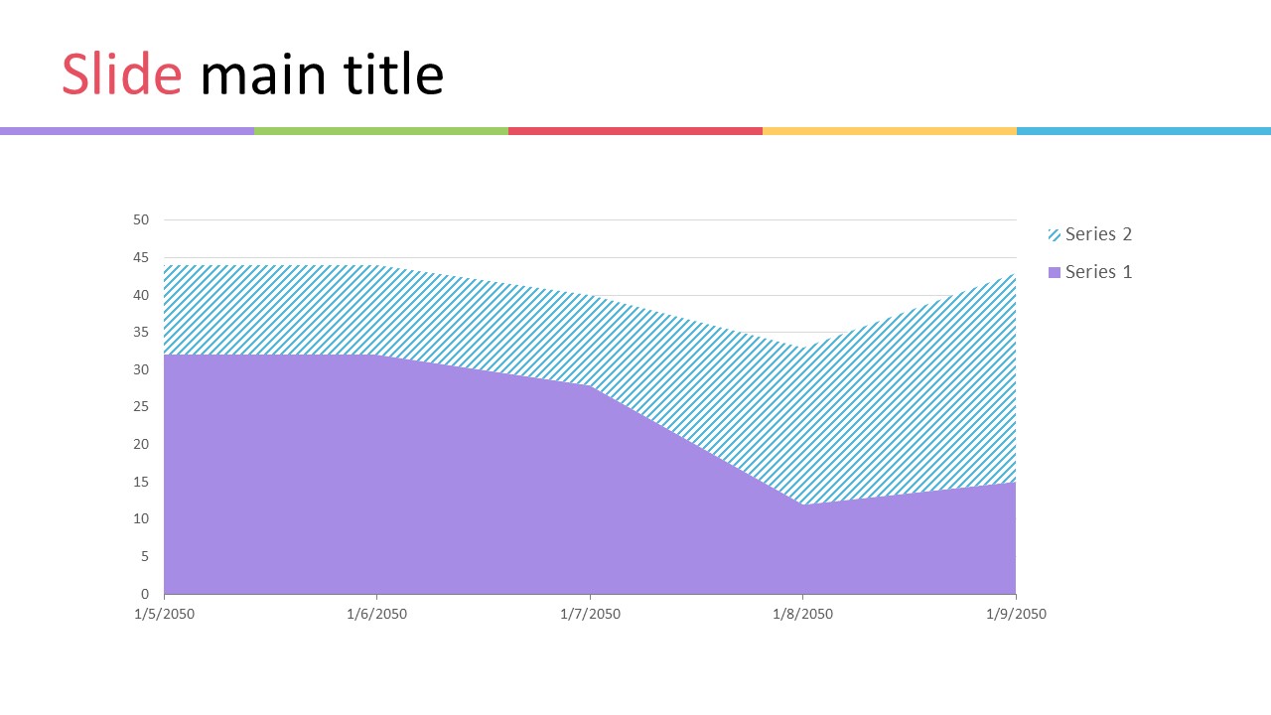Select the "main title" text
The width and height of the screenshot is (1271, 715).
pos(322,75)
